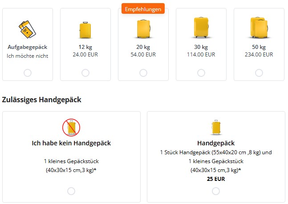Viewport: 288px width, 204px height.
Task: Select the 12 kg baggage radio button
Action: 85,73
